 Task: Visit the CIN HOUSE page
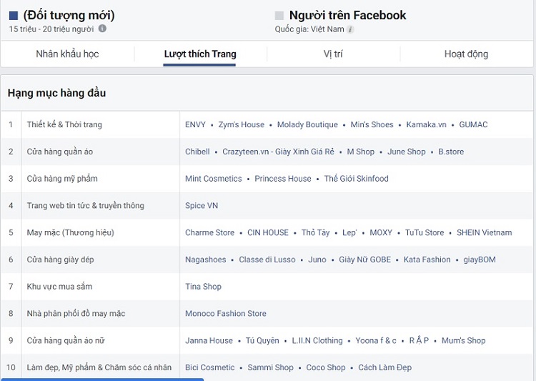(268, 232)
